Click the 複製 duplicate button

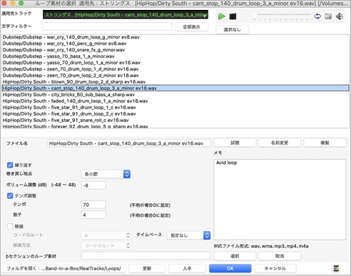coord(325,143)
